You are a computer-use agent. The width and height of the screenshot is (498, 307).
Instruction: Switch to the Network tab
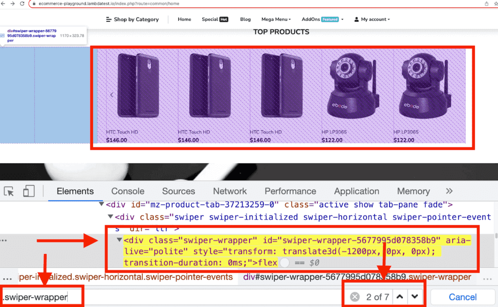(x=230, y=191)
